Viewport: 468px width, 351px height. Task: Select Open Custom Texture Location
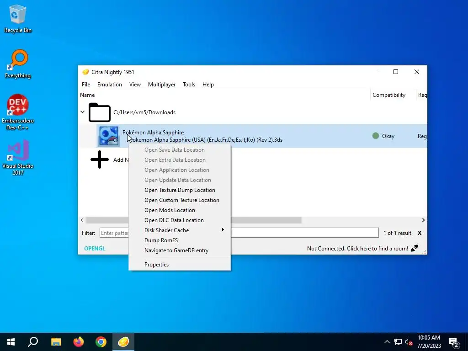[179, 200]
